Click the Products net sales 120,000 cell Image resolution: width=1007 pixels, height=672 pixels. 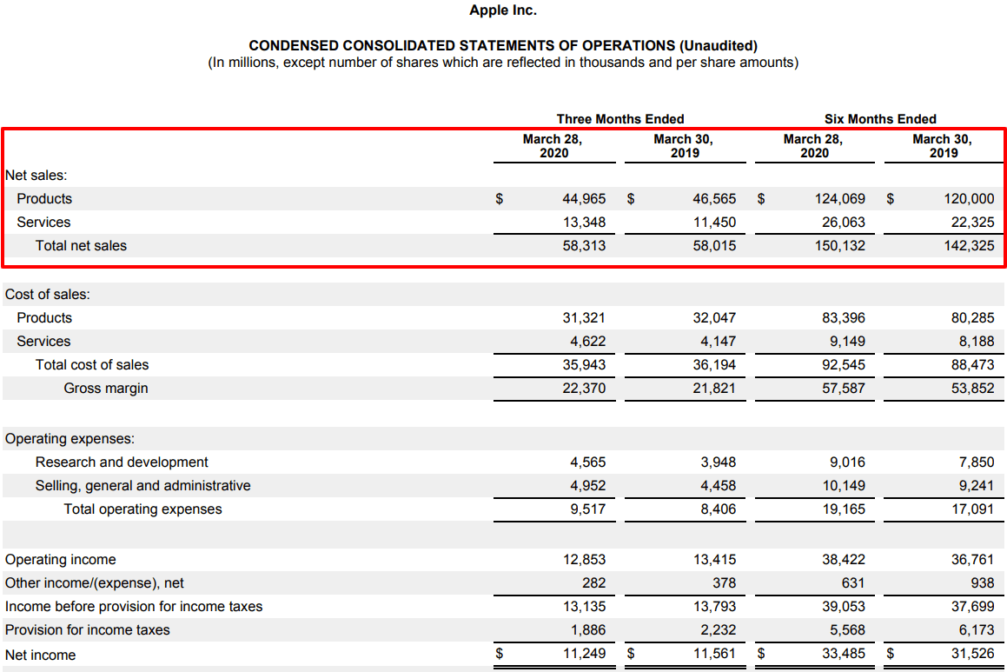969,199
